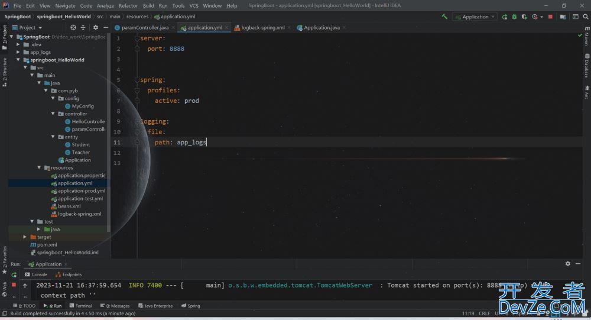591x320 pixels.
Task: Click the resources breadcrumb in navigation bar
Action: click(x=137, y=17)
